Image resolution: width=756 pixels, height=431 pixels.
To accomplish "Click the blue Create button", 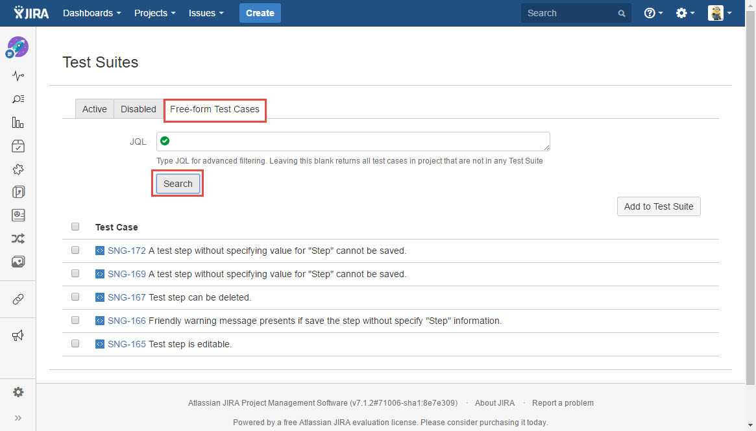I will [x=260, y=13].
